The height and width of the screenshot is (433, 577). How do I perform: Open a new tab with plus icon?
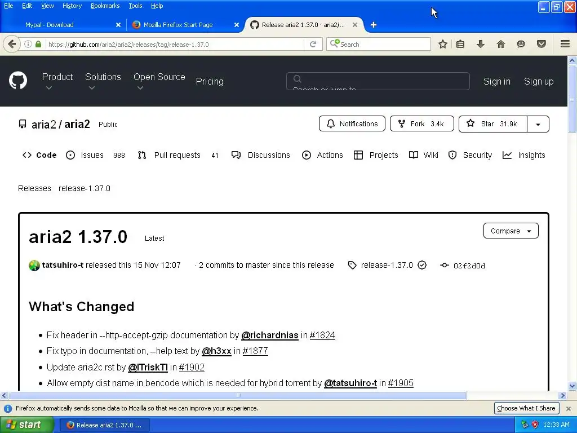pyautogui.click(x=374, y=25)
